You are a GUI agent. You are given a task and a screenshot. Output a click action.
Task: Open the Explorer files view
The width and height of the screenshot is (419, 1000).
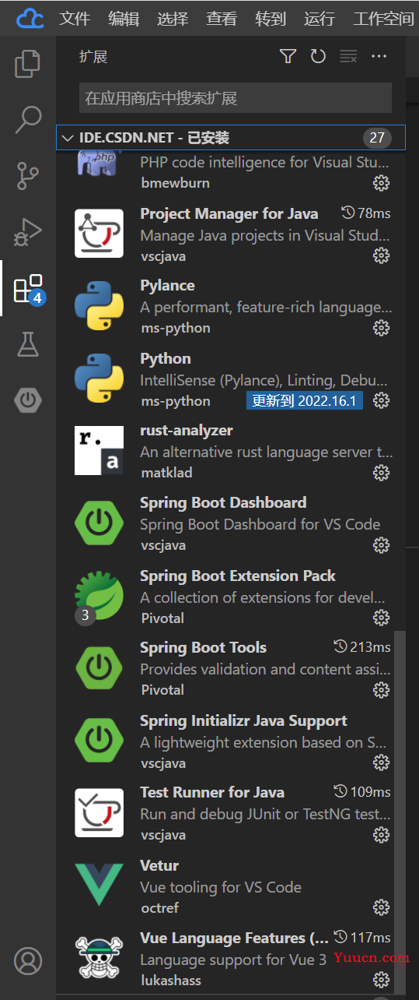28,63
